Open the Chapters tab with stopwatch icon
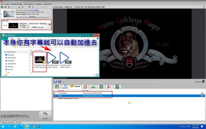The width and height of the screenshot is (206, 129). point(85,87)
